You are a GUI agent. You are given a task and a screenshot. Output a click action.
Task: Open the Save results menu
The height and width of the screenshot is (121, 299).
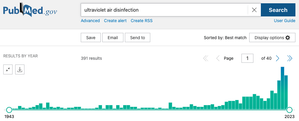91,38
